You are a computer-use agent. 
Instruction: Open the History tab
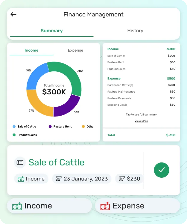click(135, 31)
